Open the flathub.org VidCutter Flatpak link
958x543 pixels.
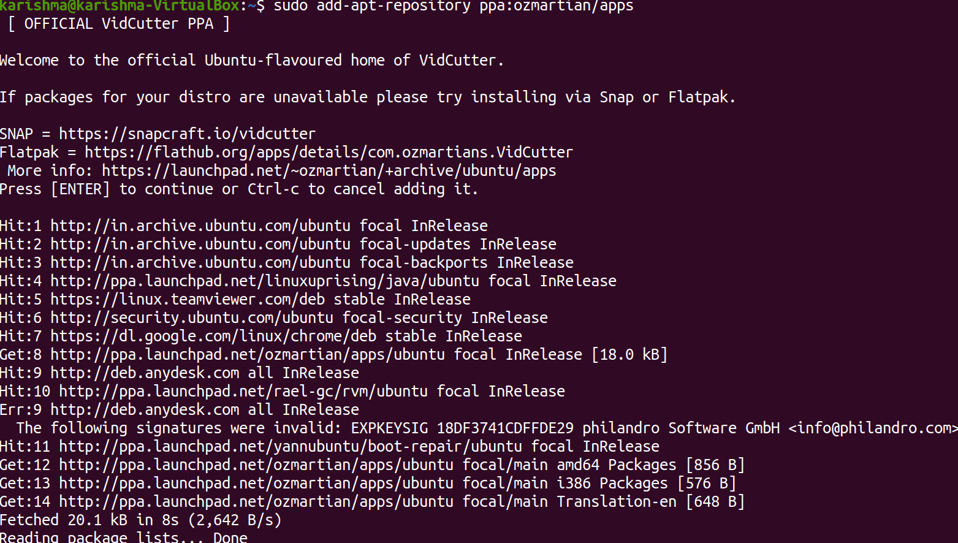point(329,152)
